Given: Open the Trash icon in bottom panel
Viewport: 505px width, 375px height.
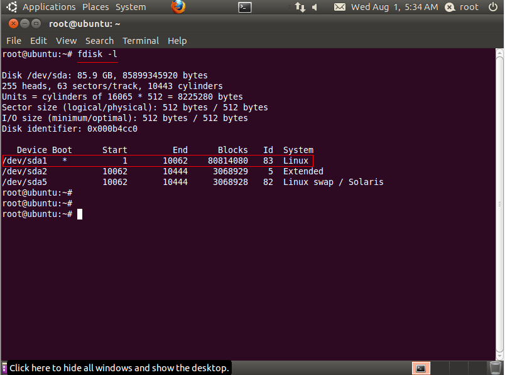Looking at the screenshot, I should 495,367.
